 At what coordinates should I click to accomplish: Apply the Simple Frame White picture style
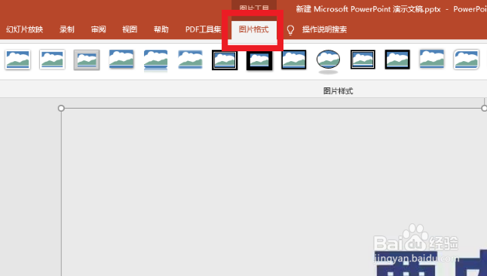17,60
